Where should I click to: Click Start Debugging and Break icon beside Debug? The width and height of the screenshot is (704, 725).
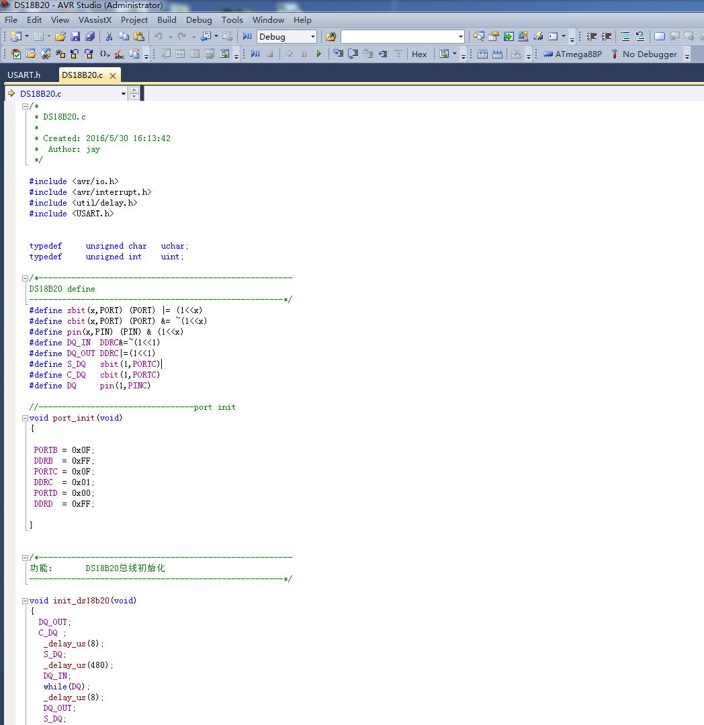[247, 36]
